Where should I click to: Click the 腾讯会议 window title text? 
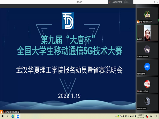click(x=79, y=2)
